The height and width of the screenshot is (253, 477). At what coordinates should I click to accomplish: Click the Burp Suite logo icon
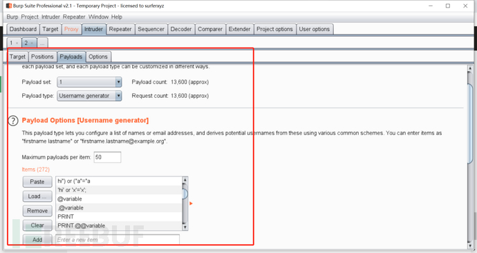click(x=9, y=6)
